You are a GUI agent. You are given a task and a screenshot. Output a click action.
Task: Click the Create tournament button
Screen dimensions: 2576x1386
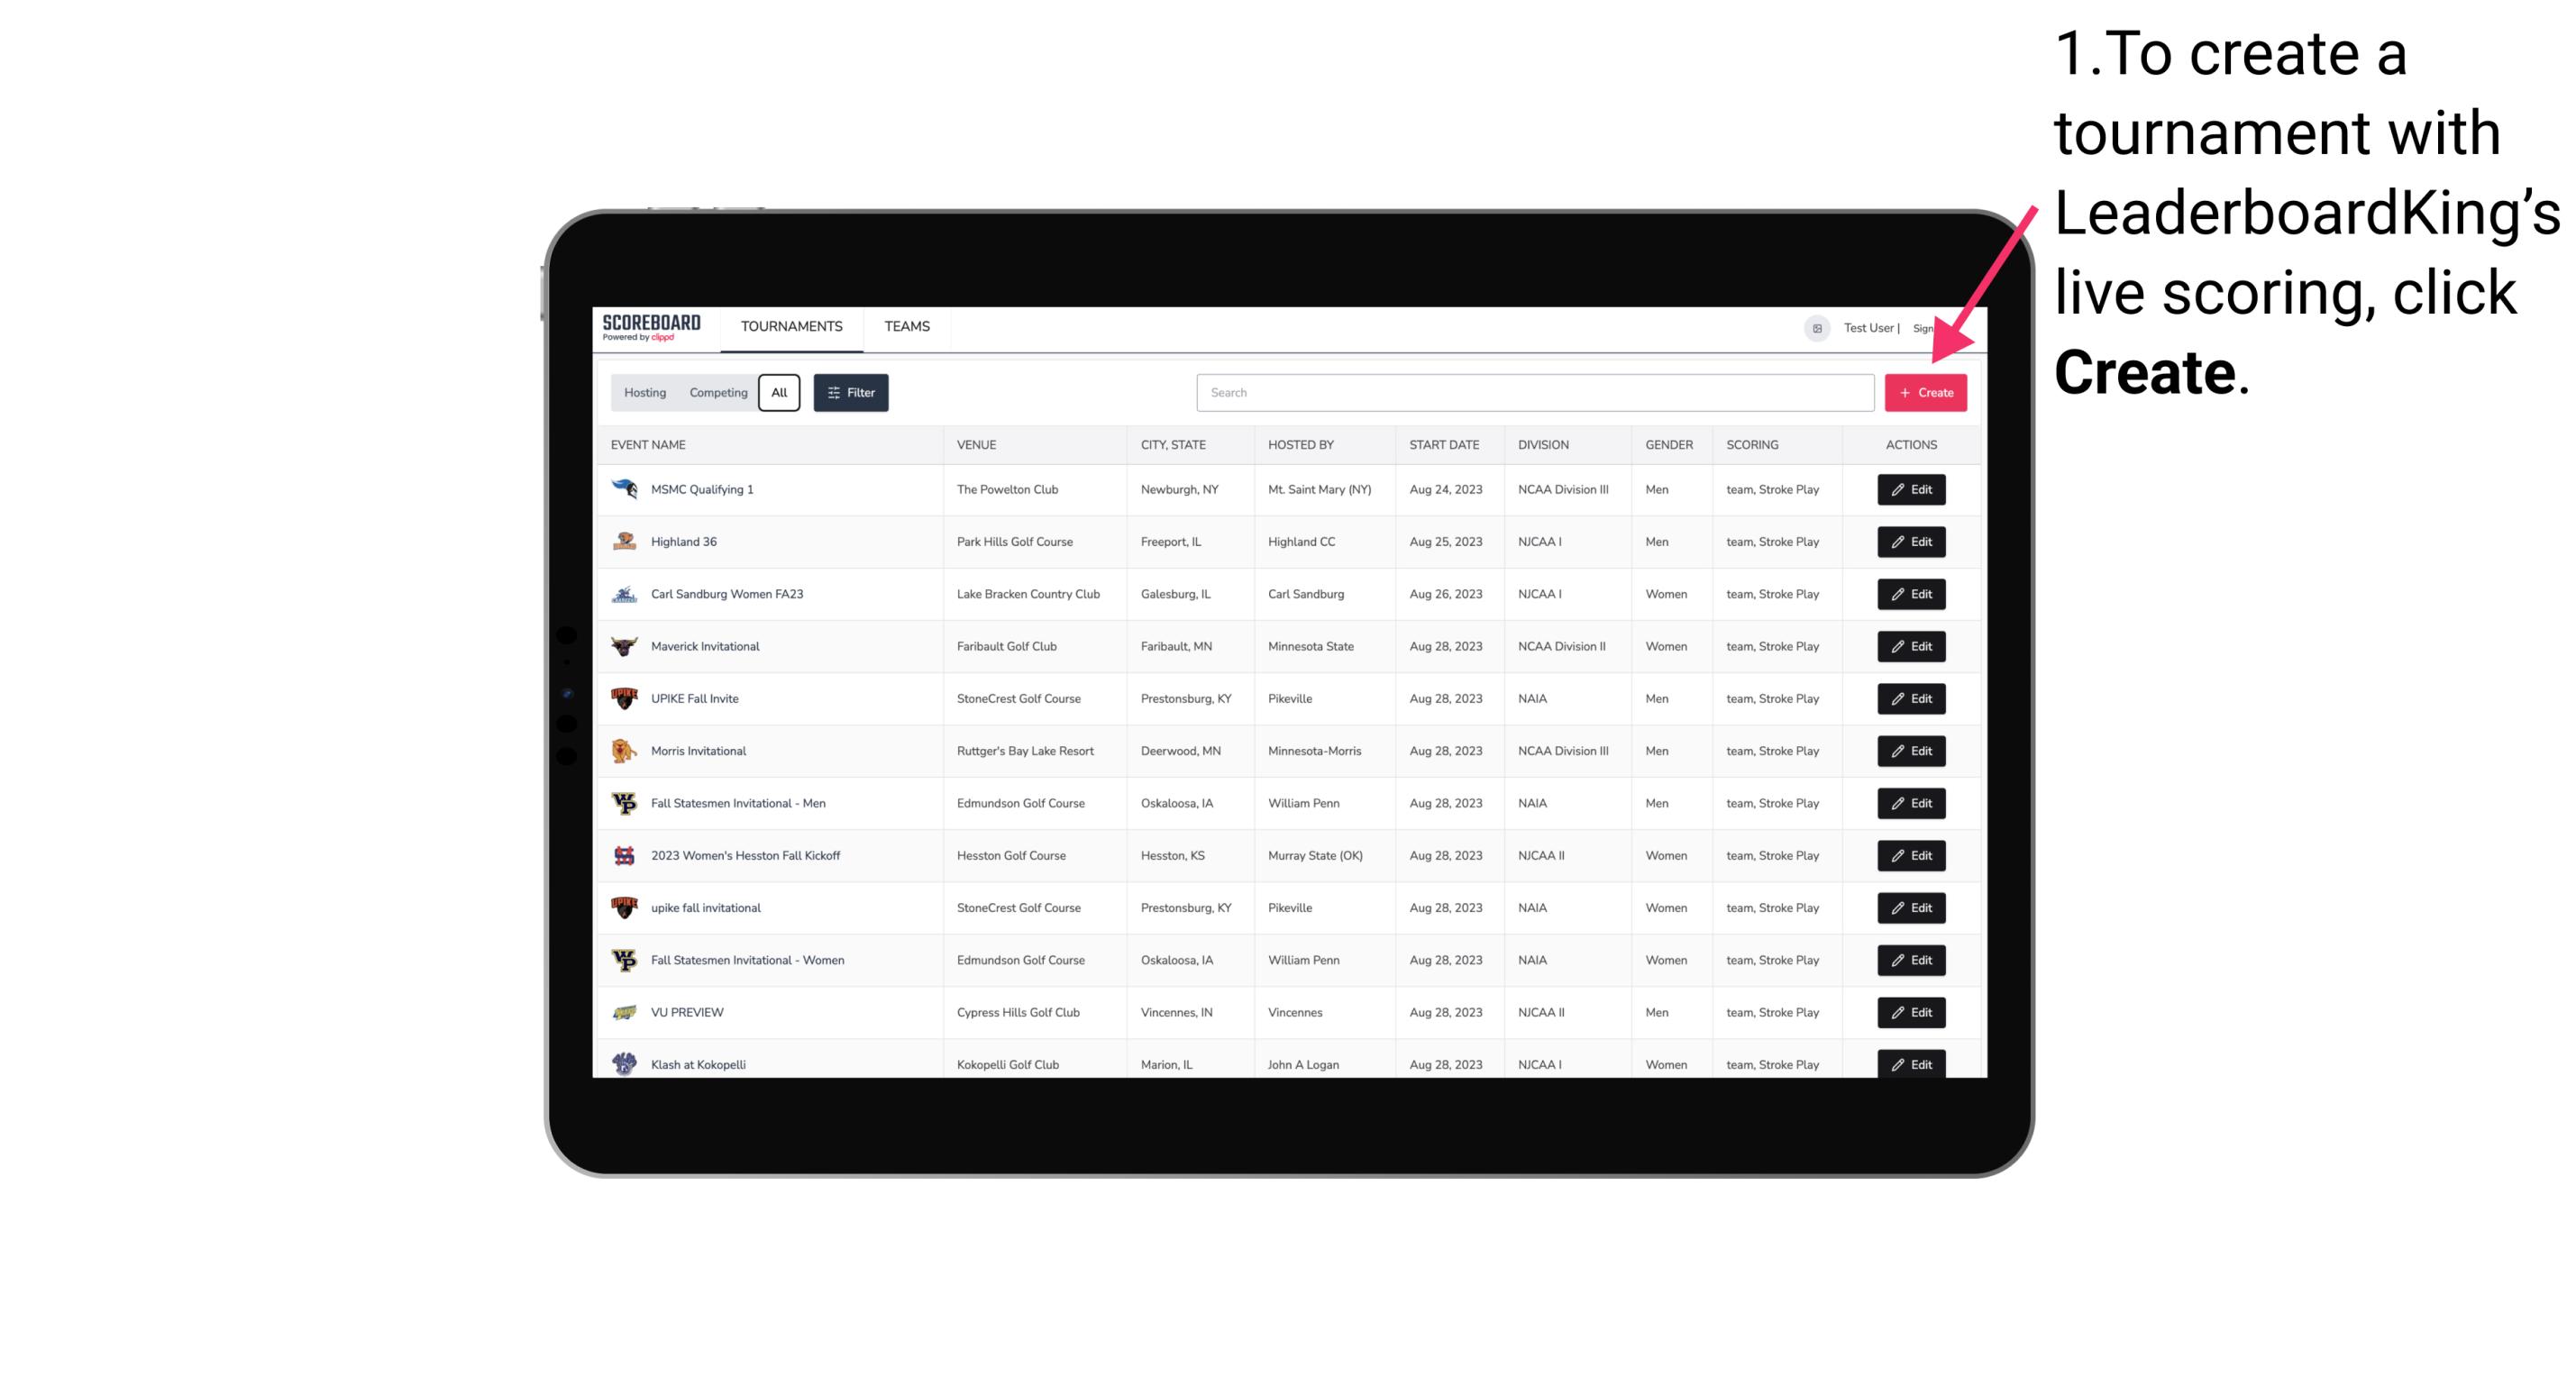[1925, 391]
